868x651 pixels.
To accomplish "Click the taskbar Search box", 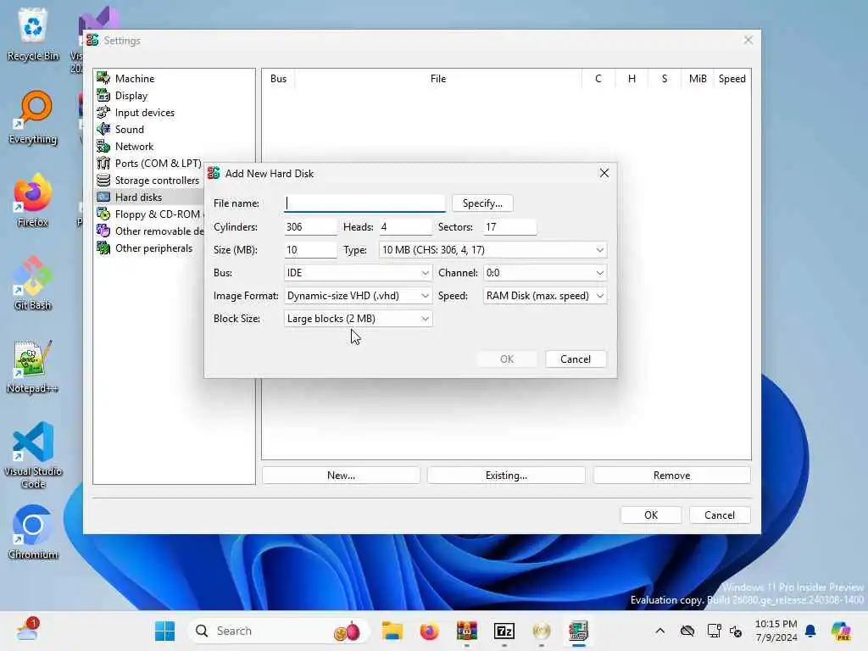I will [280, 631].
